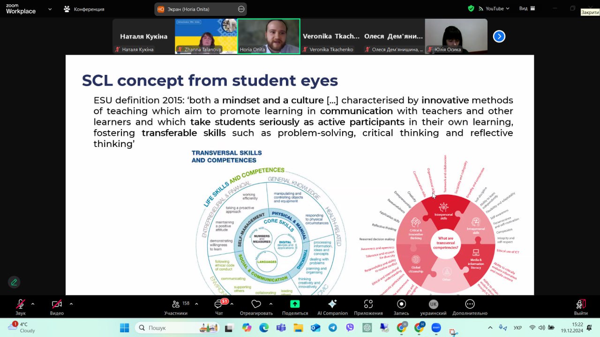Unmute the microphone via Звук button
Screen dimensions: 600x337
point(20,307)
